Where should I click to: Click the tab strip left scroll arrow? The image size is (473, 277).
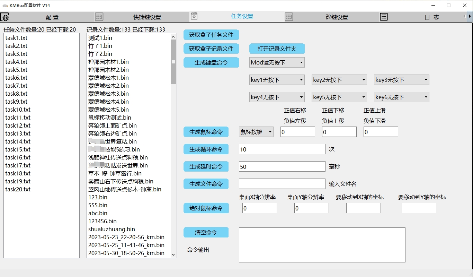click(465, 16)
